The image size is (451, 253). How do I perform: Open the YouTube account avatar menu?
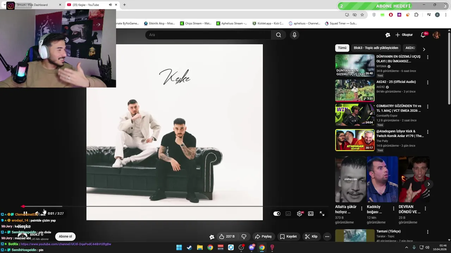click(x=437, y=35)
